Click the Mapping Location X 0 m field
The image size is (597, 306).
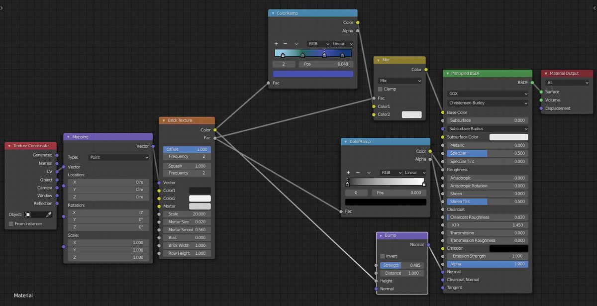[108, 182]
